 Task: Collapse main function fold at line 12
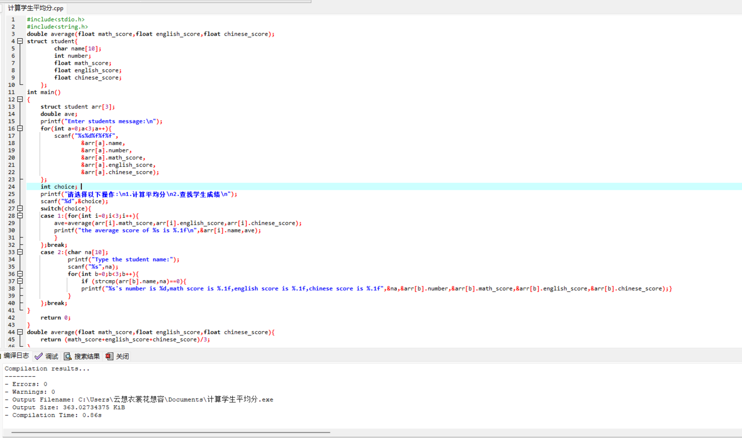[x=20, y=99]
